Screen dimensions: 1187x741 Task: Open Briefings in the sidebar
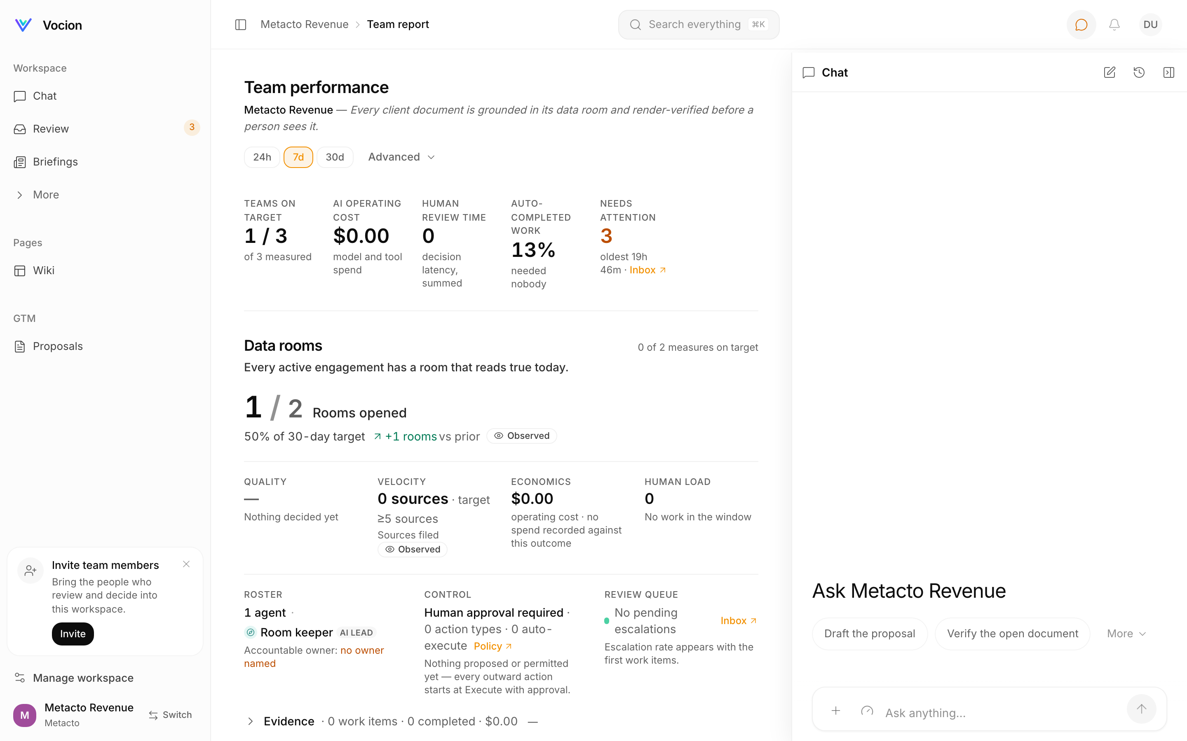click(105, 162)
